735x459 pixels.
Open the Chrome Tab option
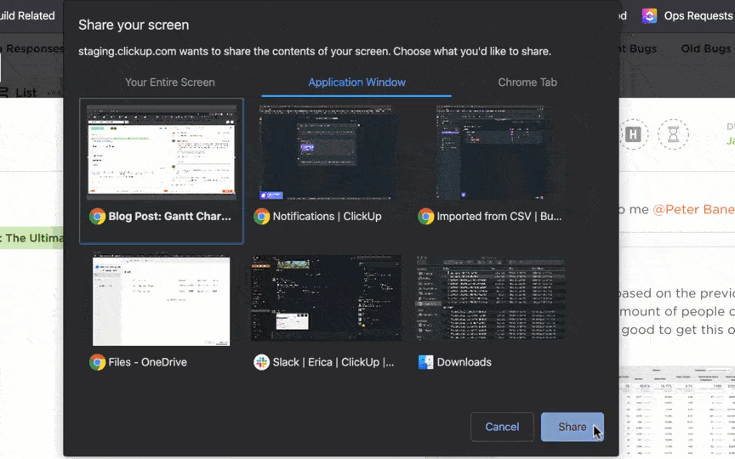527,82
